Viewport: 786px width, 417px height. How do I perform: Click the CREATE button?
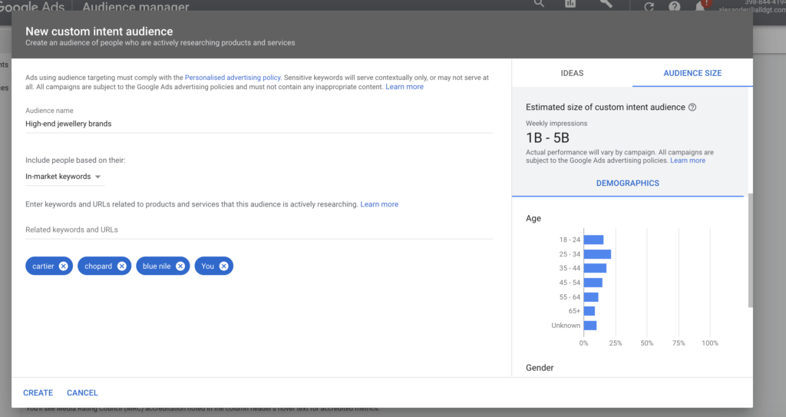(x=38, y=393)
